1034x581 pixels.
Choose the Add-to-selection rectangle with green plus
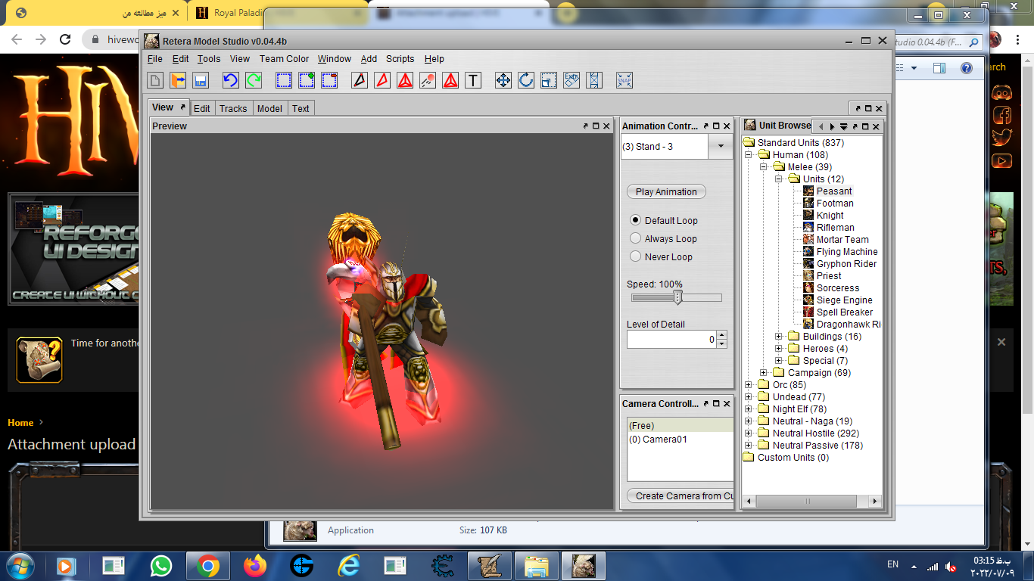[307, 80]
